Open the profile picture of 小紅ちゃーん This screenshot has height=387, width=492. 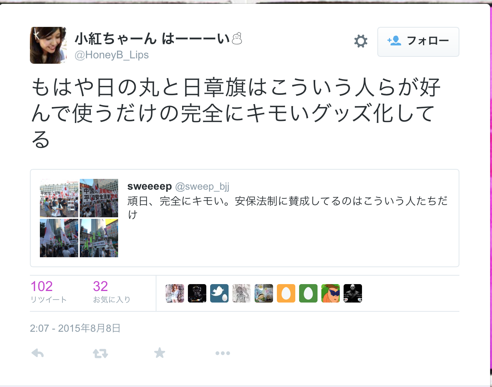pos(48,45)
